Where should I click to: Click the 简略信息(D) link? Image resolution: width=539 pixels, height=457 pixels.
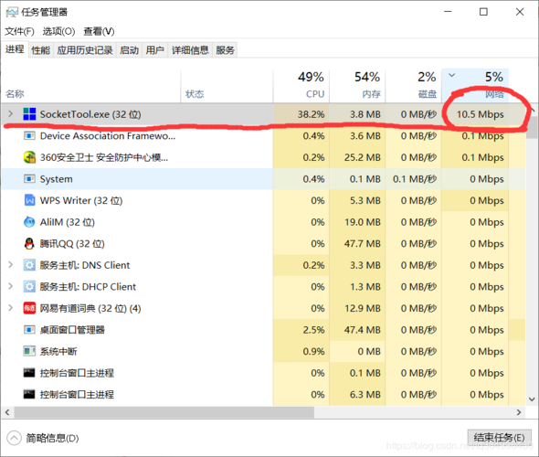(53, 438)
